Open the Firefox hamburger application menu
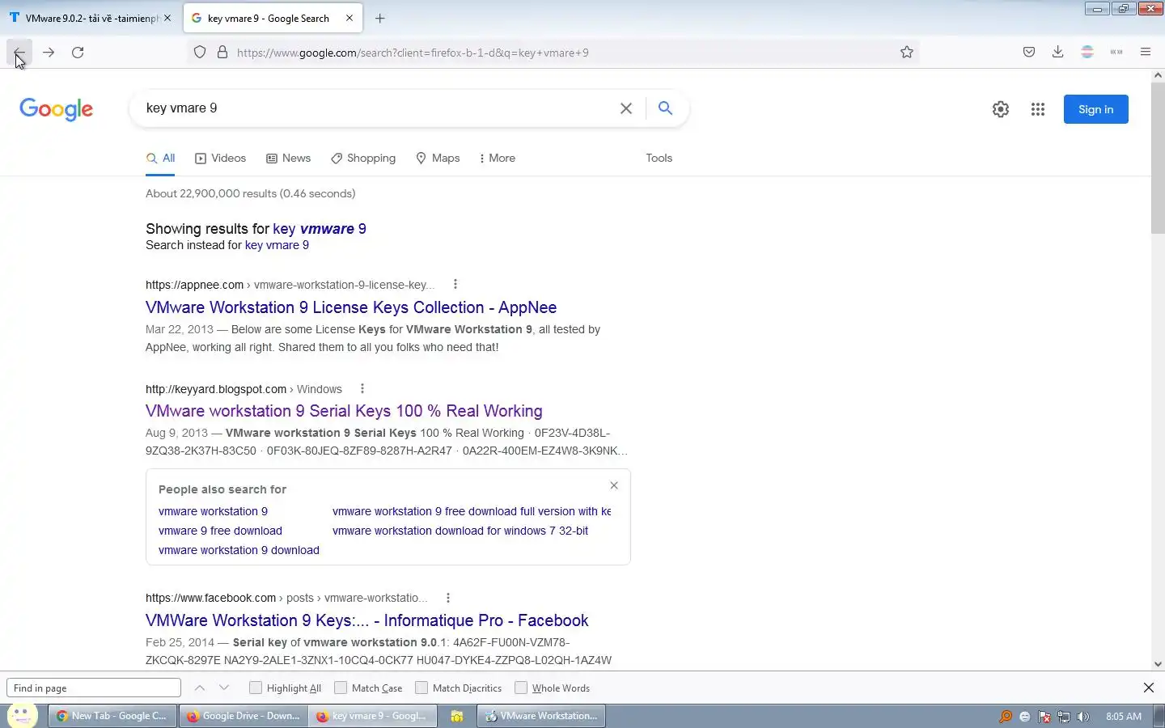Viewport: 1165px width, 728px height. 1146,53
